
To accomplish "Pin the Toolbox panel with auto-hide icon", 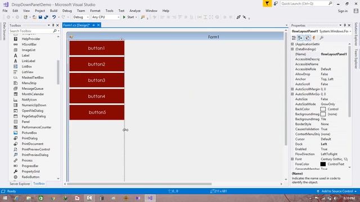I will [x=53, y=25].
